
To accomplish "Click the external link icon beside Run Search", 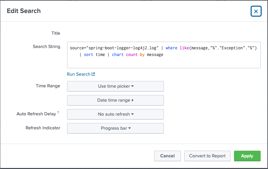I will tap(93, 74).
